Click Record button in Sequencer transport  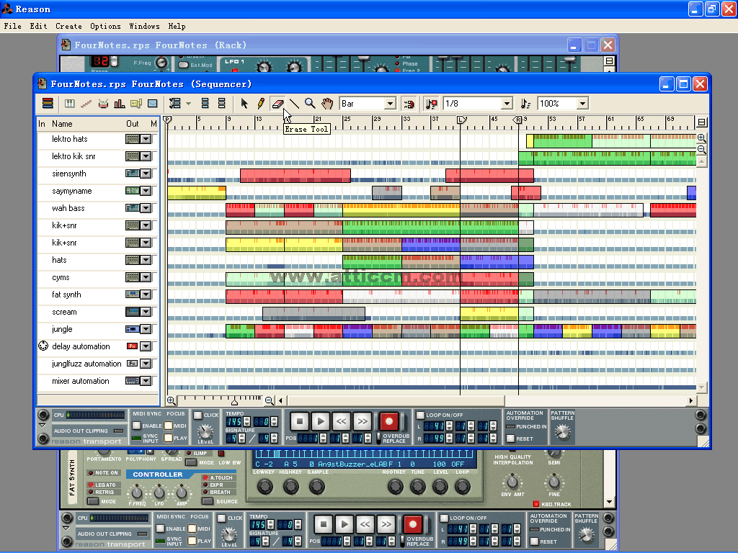[389, 421]
